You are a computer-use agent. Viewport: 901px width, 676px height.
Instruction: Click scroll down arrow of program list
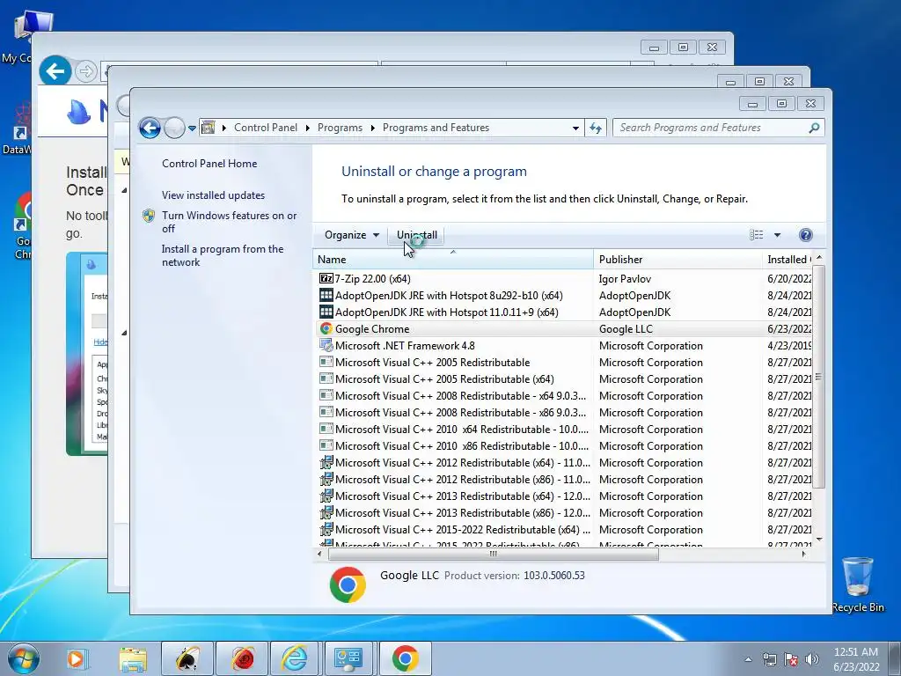819,540
